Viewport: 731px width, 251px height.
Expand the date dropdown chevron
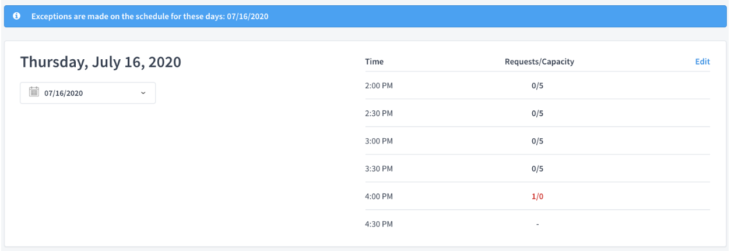coord(143,93)
